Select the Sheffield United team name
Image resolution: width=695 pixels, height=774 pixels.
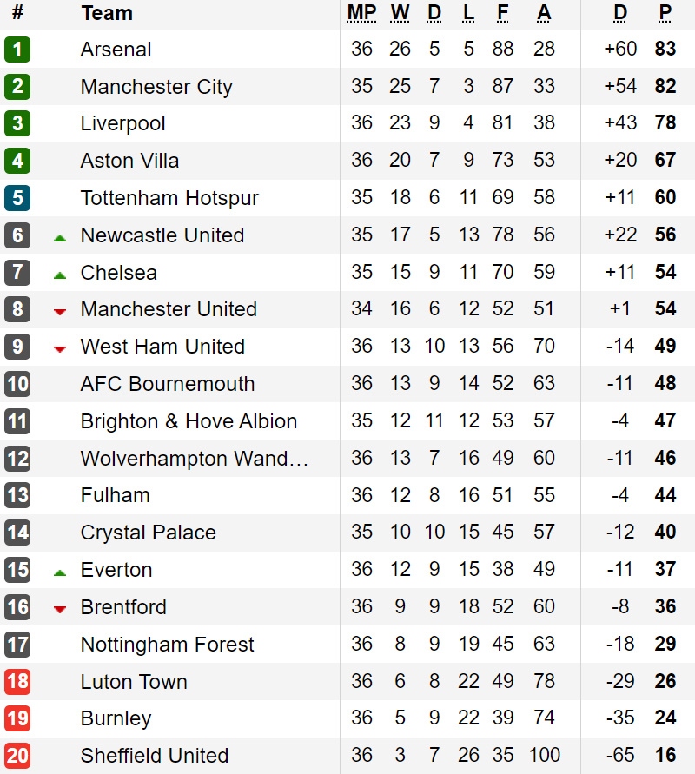point(155,756)
